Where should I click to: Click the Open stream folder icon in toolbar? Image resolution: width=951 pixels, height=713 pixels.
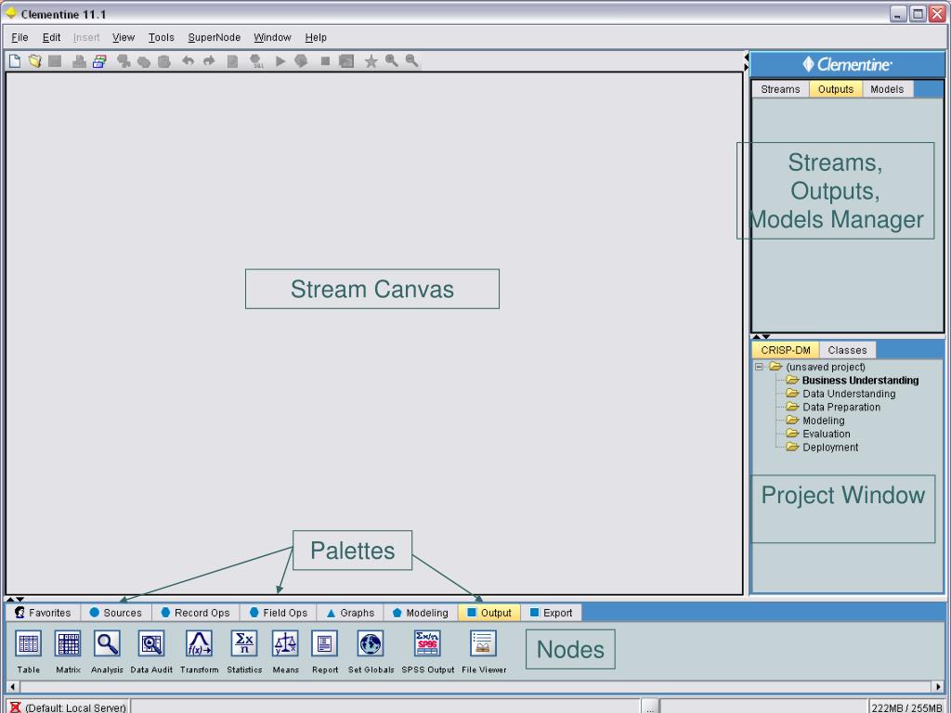[x=34, y=60]
